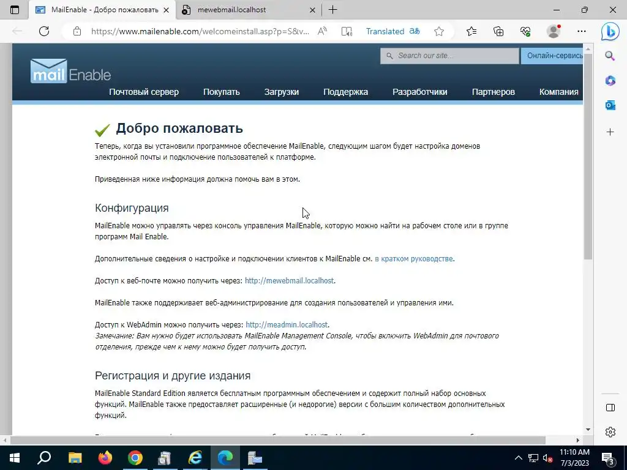Open the tab actions menu icon
Viewport: 627px width, 470px height.
(15, 10)
